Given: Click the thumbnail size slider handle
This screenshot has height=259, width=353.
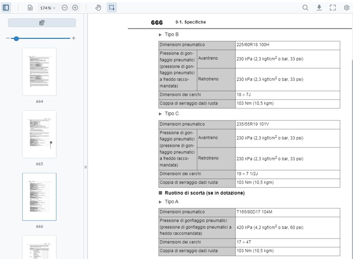Looking at the screenshot, I should 16,39.
